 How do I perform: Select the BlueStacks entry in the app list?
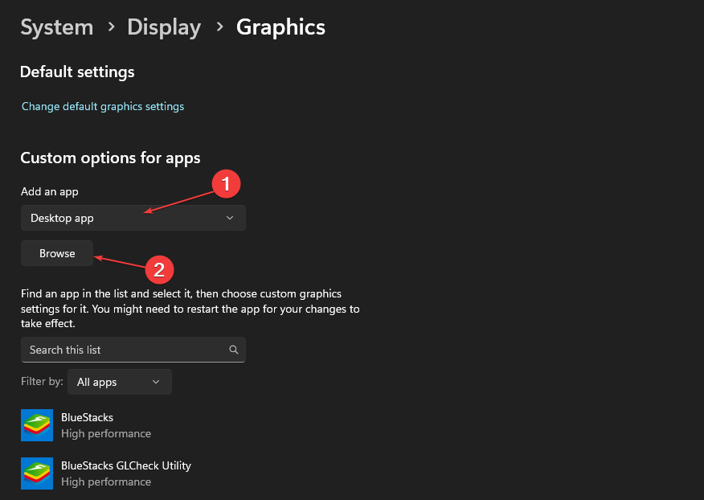[x=87, y=417]
